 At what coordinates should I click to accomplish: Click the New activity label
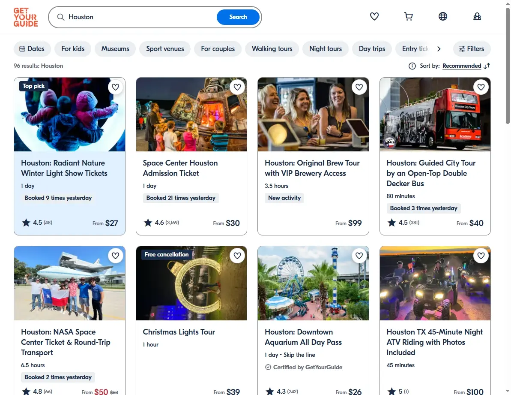click(284, 198)
